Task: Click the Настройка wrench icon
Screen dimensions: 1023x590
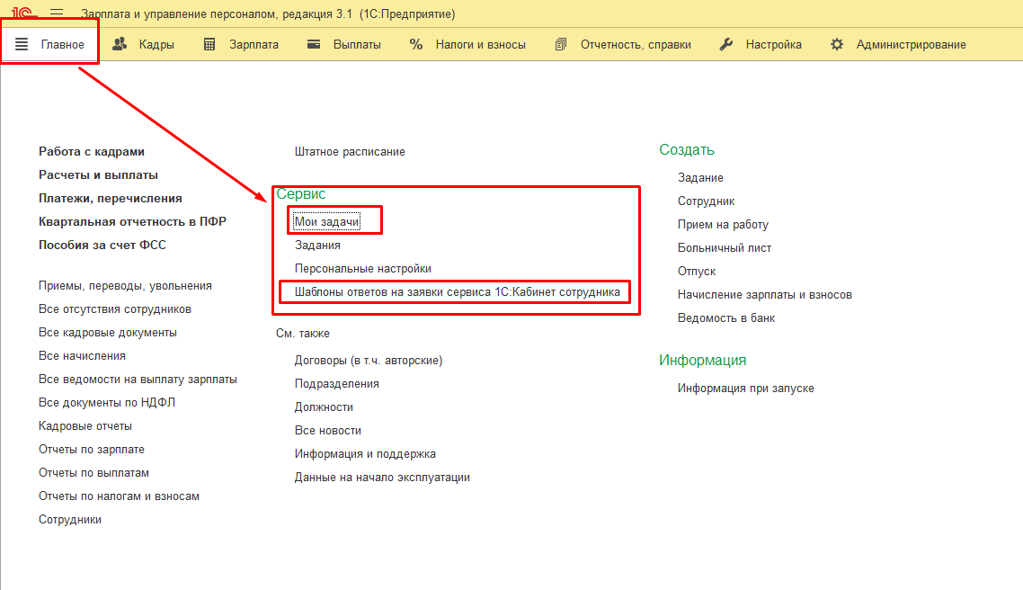Action: [726, 44]
